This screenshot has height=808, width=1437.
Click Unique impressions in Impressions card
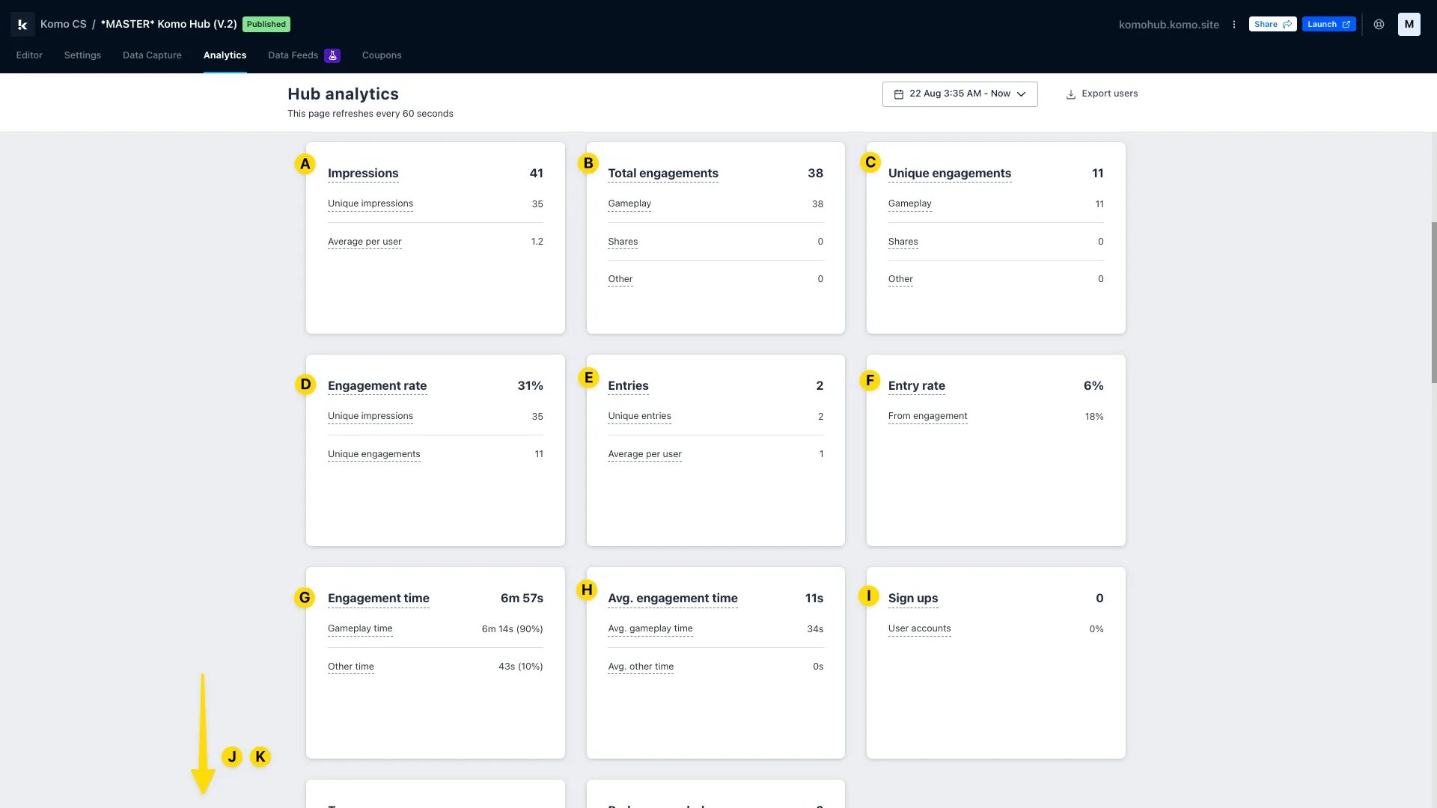370,203
